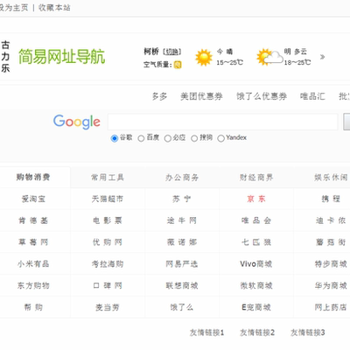Screen dimensions: 350x350
Task: Open the 唯品汇 link
Action: click(x=312, y=96)
